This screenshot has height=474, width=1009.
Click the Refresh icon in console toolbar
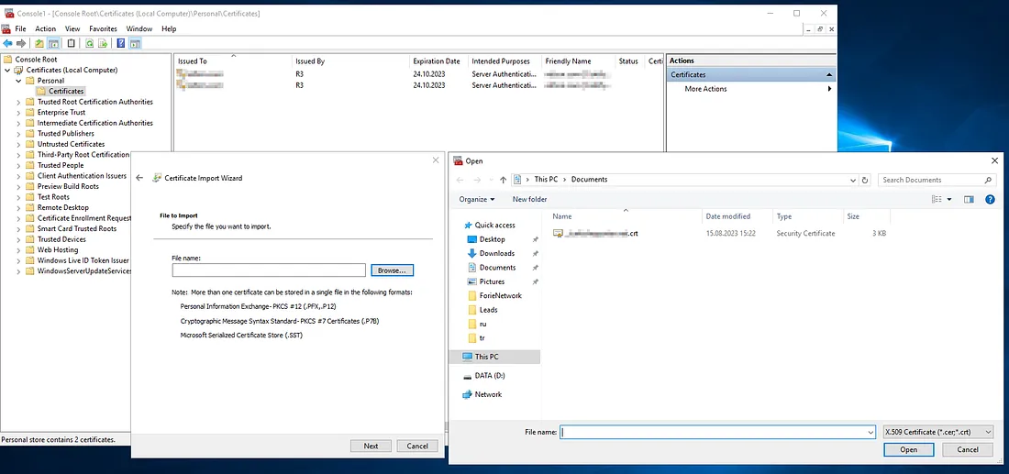(x=89, y=43)
